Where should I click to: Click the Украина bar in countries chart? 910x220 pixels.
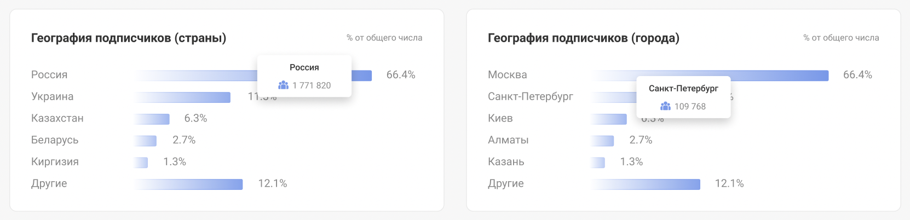coord(182,97)
